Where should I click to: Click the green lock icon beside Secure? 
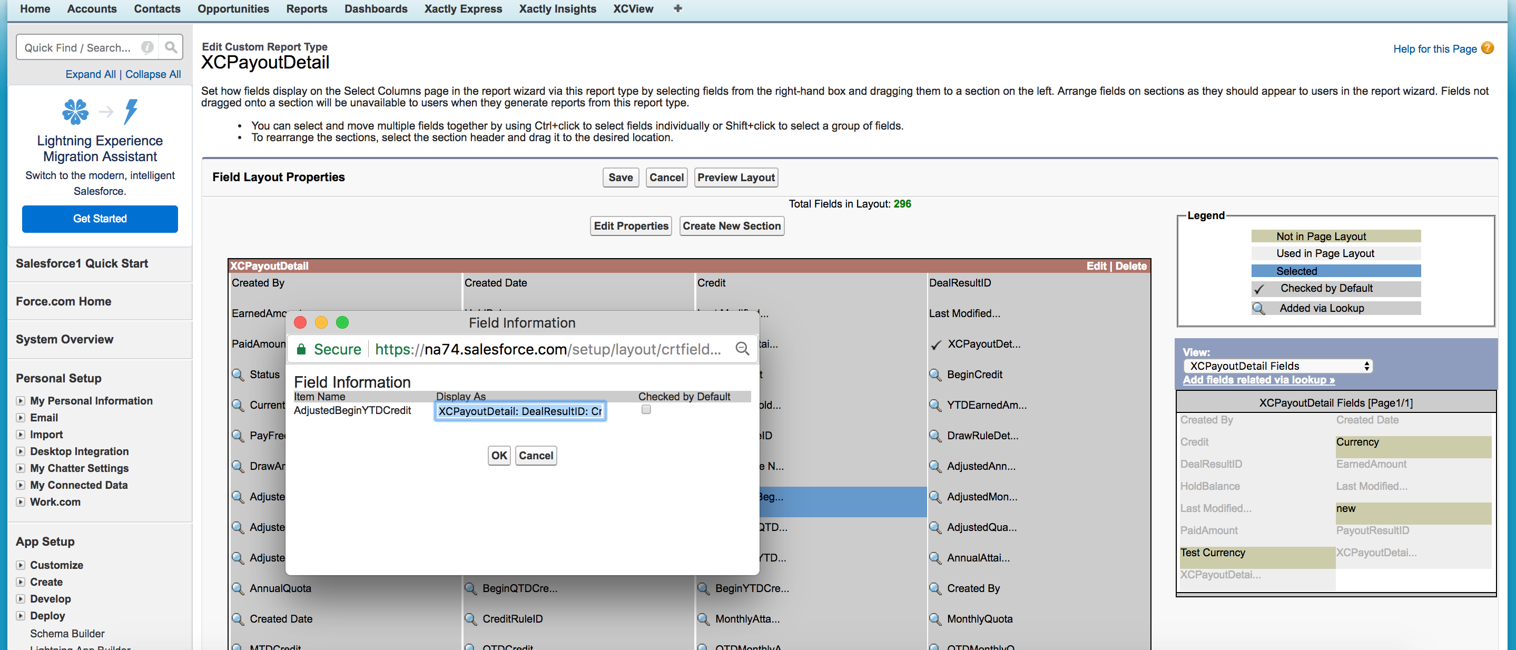tap(301, 349)
